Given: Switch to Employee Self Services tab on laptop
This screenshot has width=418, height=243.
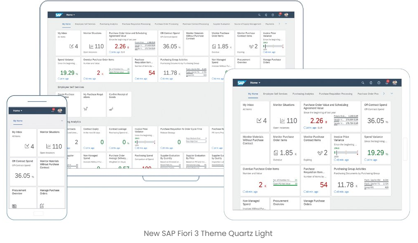Looking at the screenshot, I should (85, 24).
